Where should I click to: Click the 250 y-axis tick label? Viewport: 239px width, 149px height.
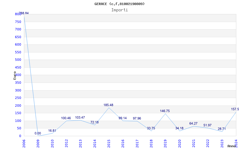[18, 98]
